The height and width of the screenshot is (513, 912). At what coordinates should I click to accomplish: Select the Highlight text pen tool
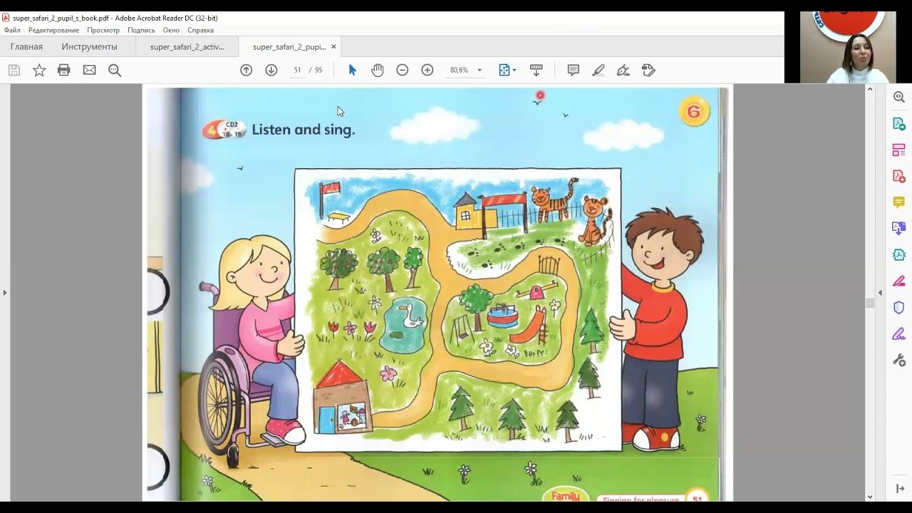point(598,70)
